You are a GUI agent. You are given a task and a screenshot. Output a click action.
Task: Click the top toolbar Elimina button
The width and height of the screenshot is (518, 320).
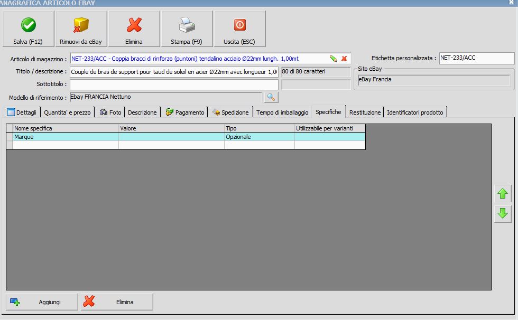pos(134,29)
